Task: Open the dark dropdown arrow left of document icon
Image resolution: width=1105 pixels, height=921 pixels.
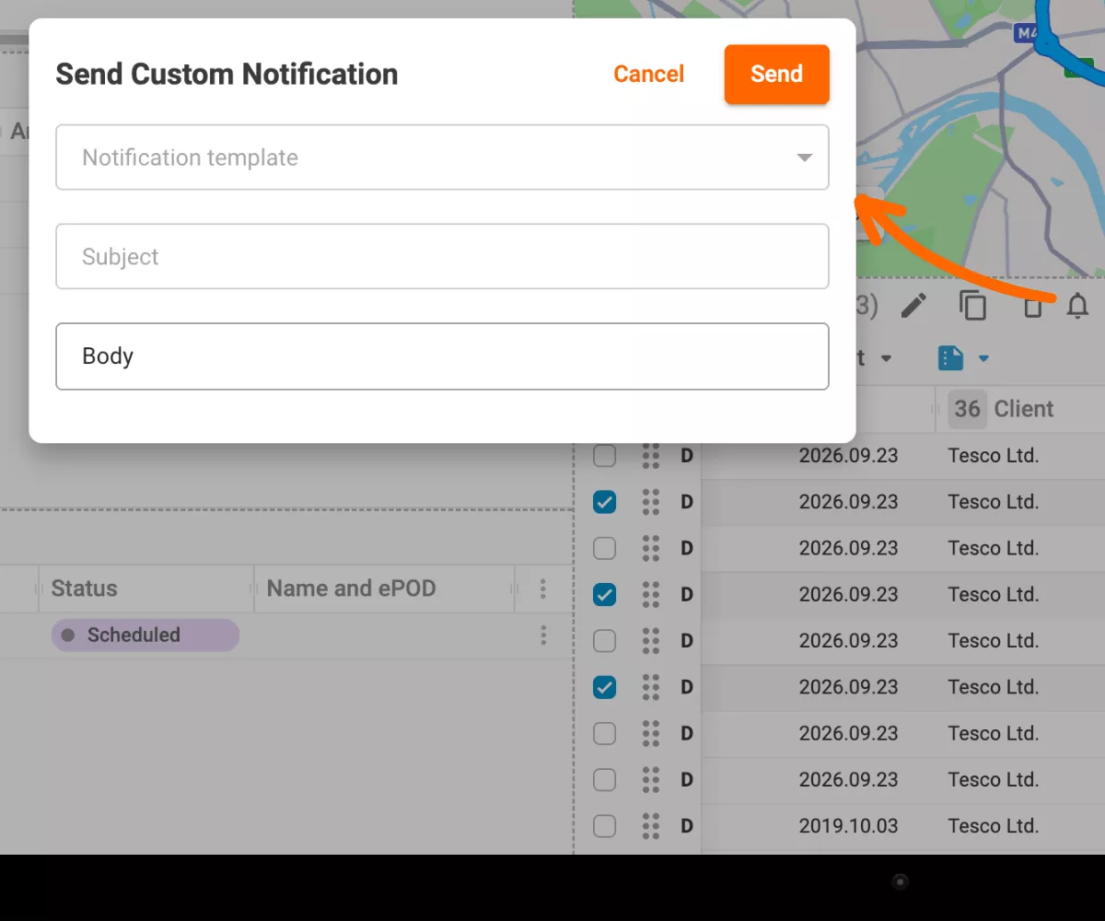Action: click(x=886, y=358)
